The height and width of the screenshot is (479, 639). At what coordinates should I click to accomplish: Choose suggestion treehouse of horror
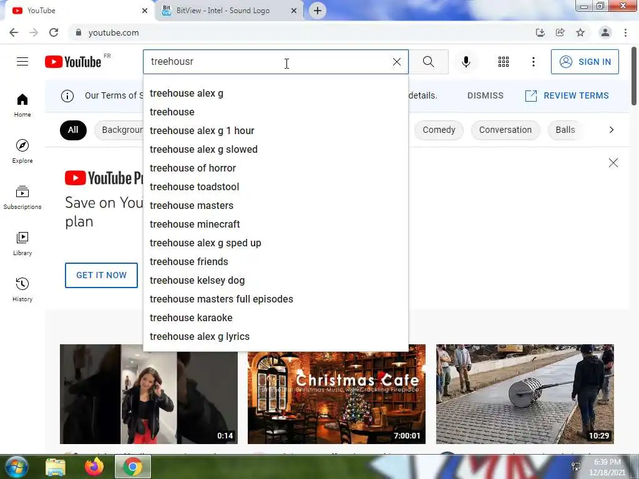click(275, 168)
